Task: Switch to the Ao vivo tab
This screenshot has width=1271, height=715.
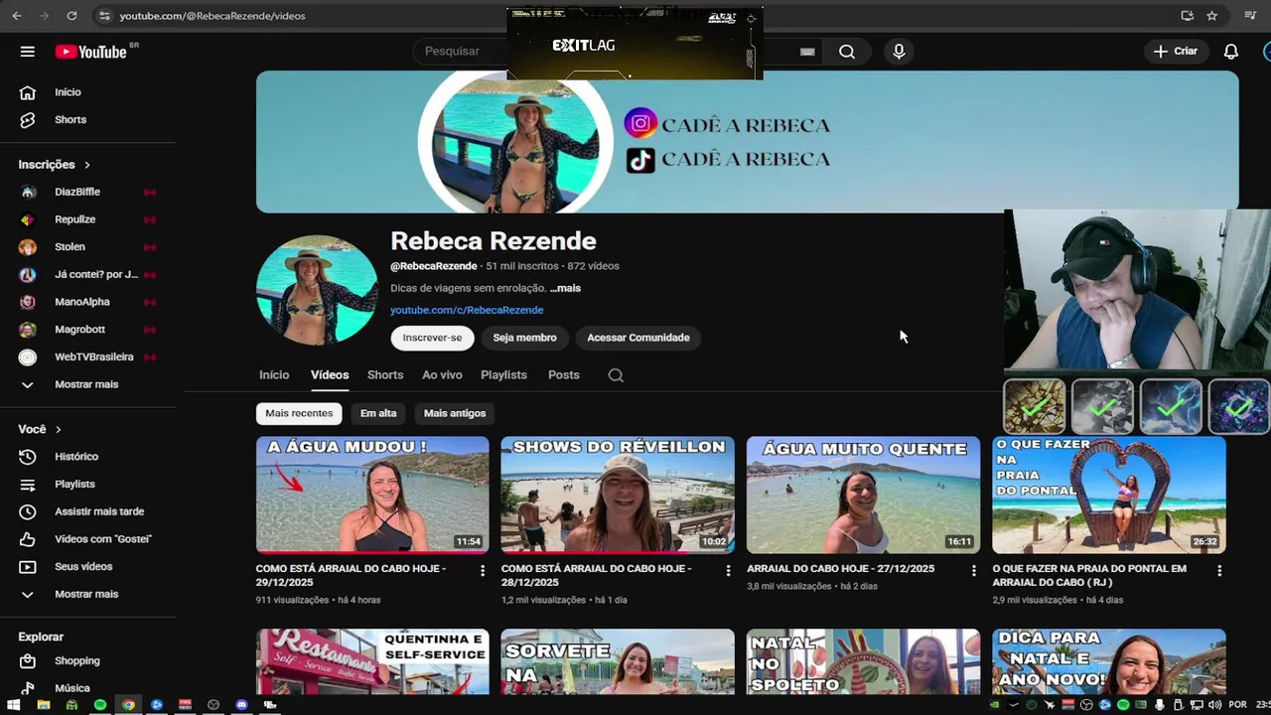Action: click(442, 375)
